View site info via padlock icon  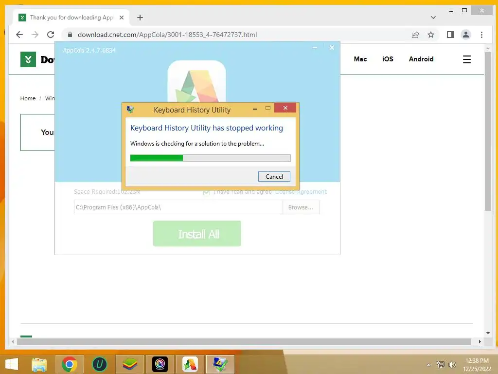click(70, 35)
